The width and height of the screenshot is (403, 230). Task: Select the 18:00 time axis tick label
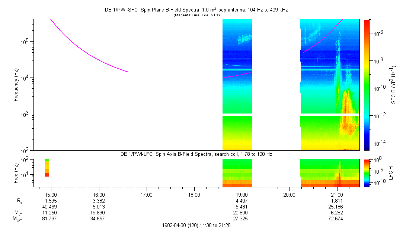(x=194, y=194)
